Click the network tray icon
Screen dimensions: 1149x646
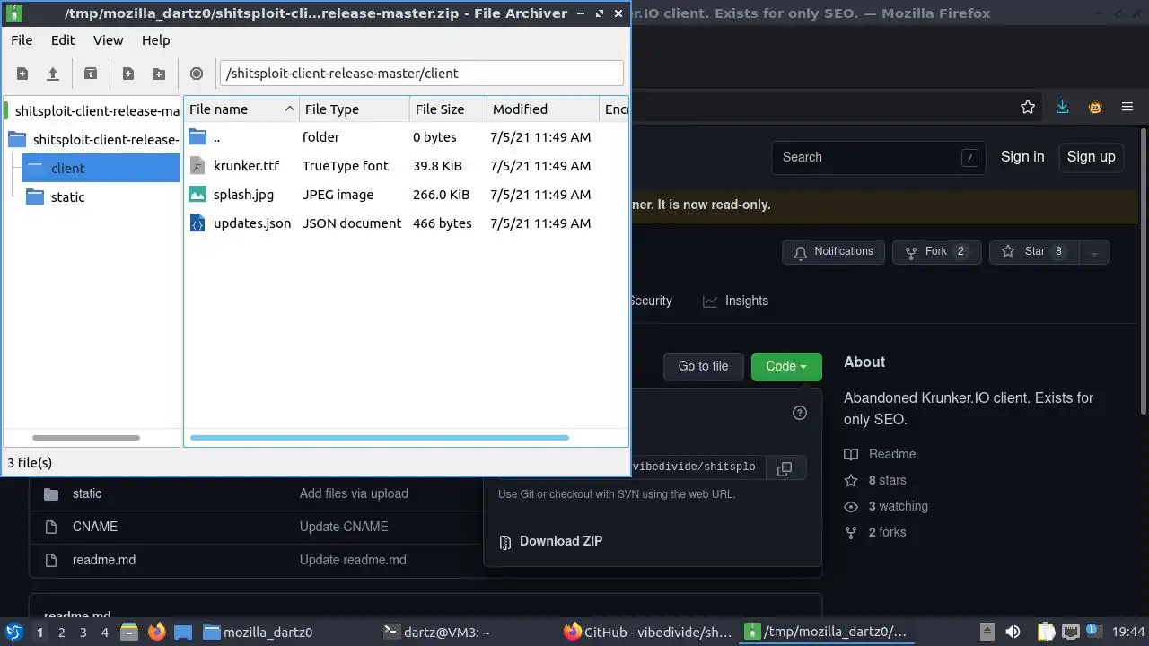tap(1071, 632)
